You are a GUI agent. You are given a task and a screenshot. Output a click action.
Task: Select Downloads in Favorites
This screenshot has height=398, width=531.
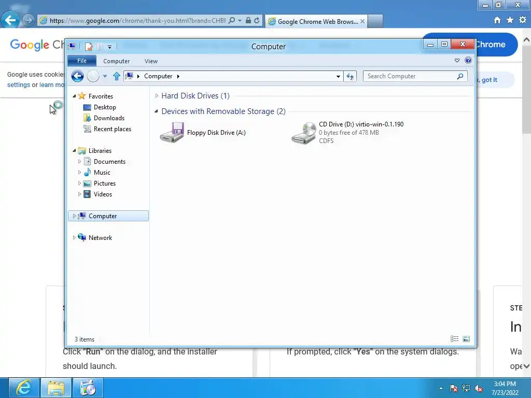pos(109,118)
